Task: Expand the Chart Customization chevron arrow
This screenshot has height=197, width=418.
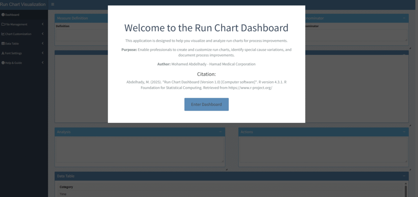Action: pos(43,34)
